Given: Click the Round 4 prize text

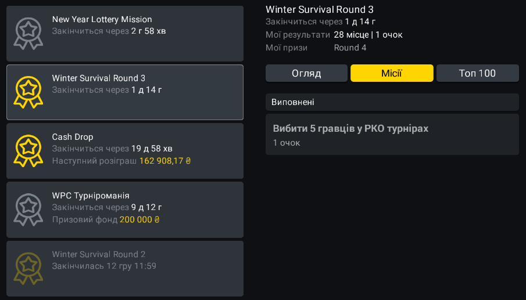Looking at the screenshot, I should tap(350, 48).
